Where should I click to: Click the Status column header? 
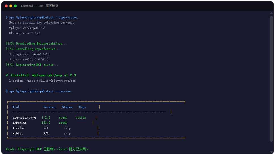[67, 107]
